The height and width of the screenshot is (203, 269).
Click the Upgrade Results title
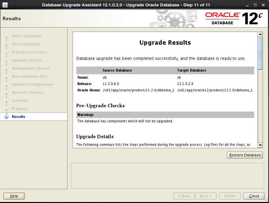pos(165,43)
